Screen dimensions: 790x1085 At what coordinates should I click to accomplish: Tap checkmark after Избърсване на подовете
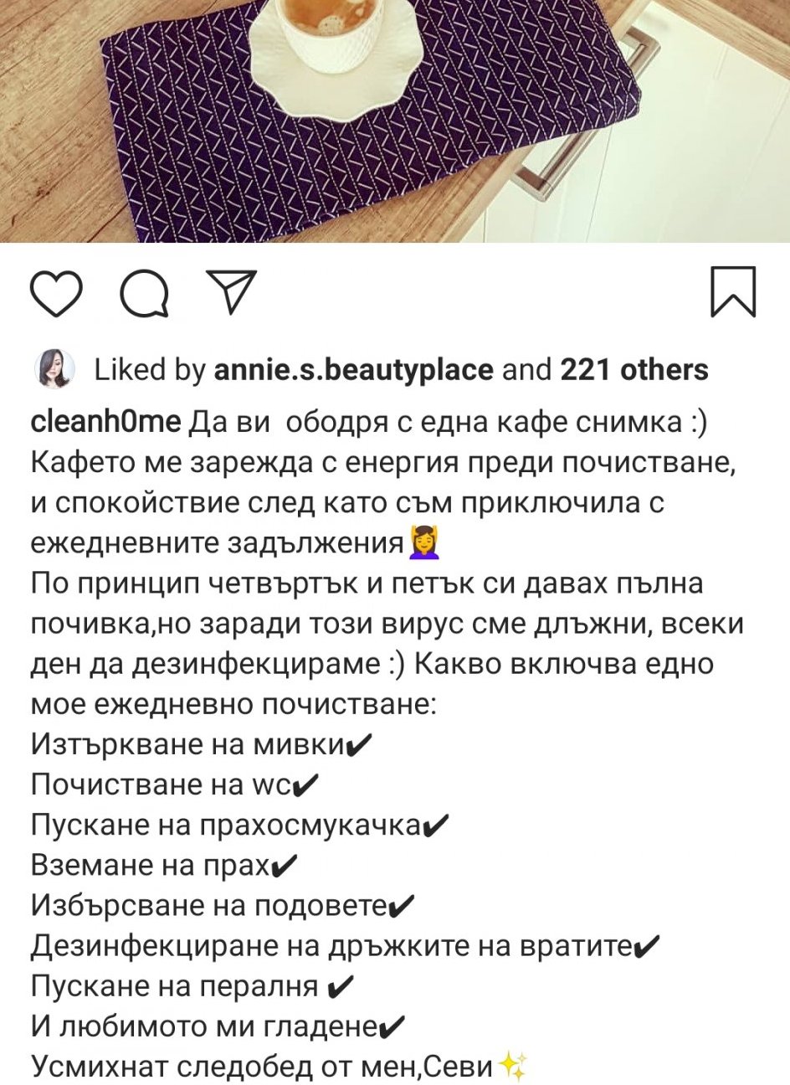pyautogui.click(x=402, y=905)
